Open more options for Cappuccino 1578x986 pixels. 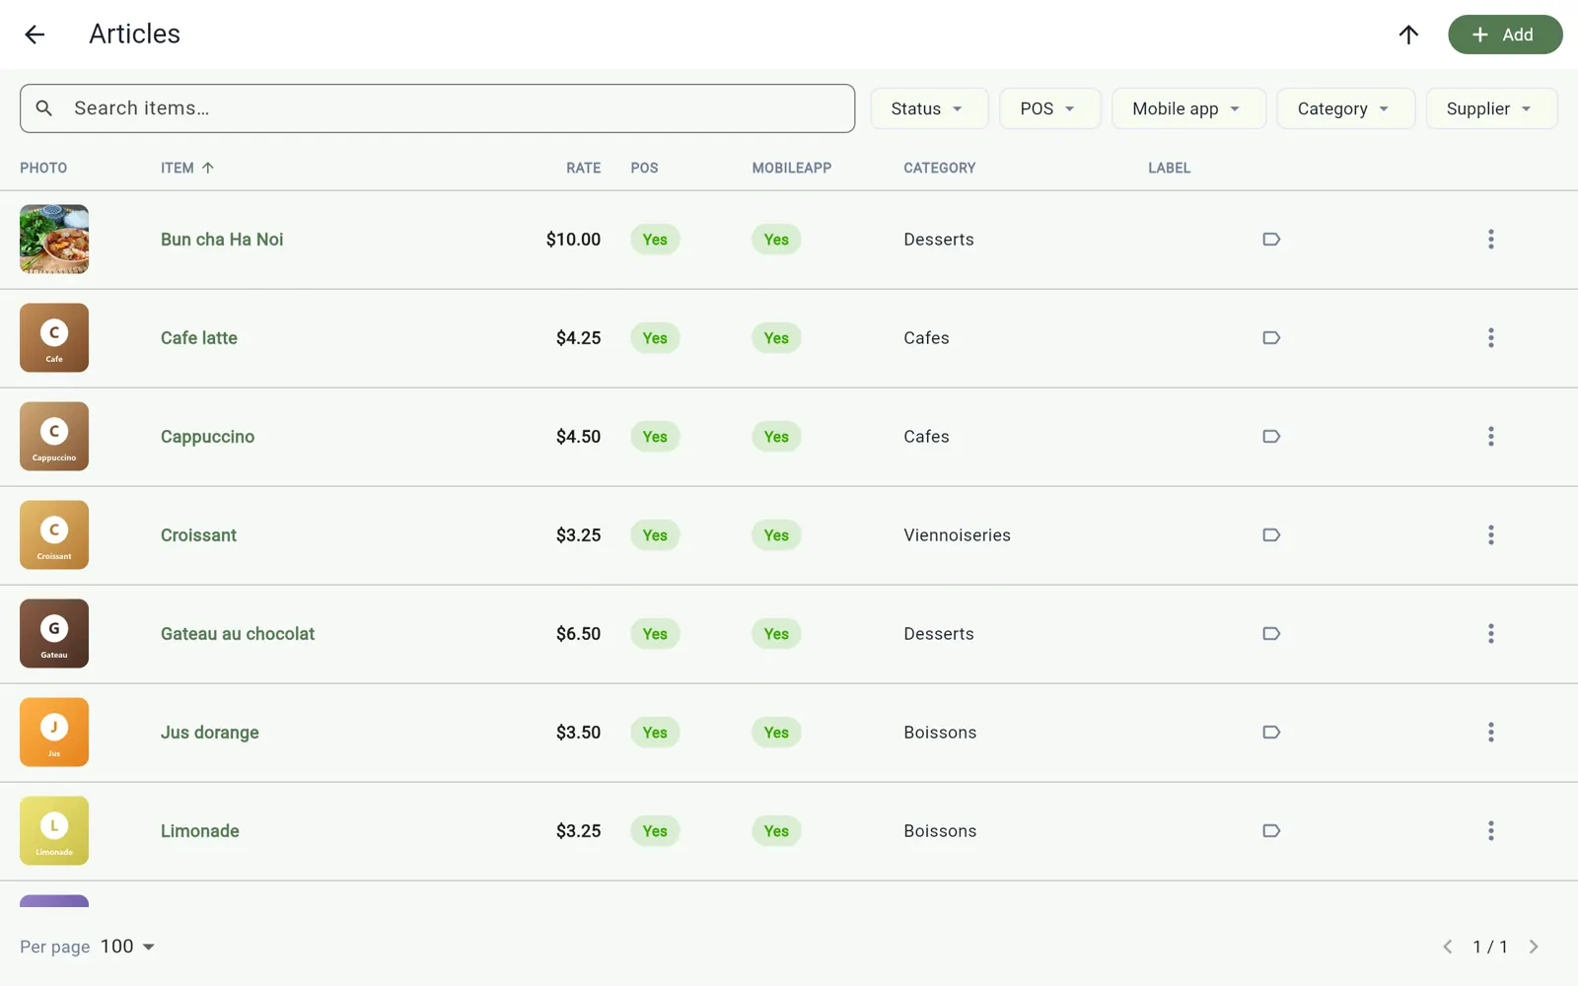tap(1490, 437)
